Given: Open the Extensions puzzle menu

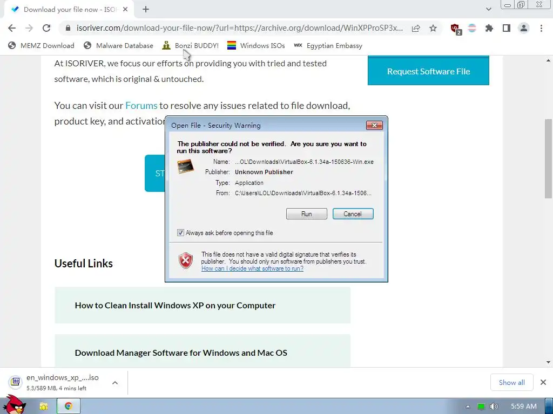Looking at the screenshot, I should [489, 28].
